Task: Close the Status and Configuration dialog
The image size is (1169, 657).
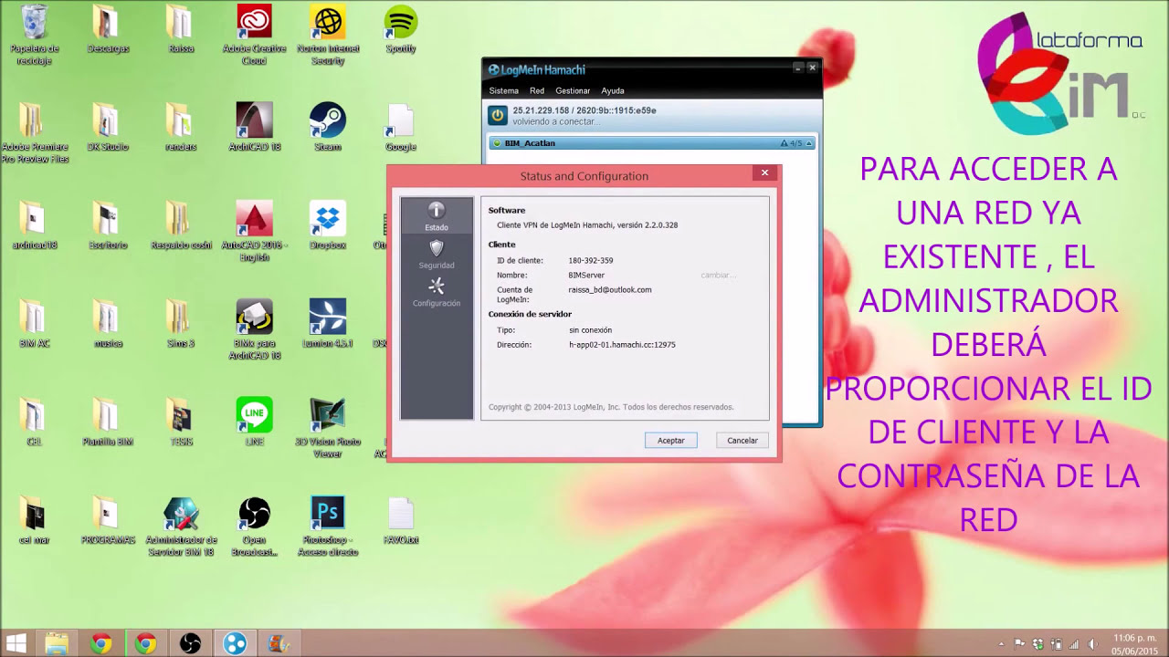Action: (x=764, y=172)
